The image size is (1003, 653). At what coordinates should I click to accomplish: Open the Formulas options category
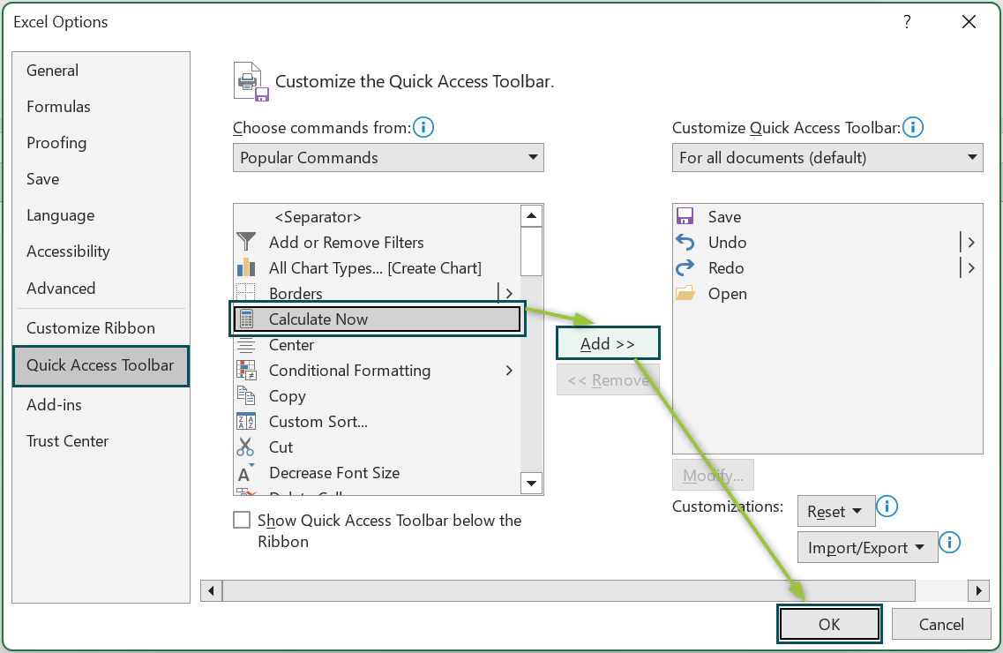tap(101, 106)
